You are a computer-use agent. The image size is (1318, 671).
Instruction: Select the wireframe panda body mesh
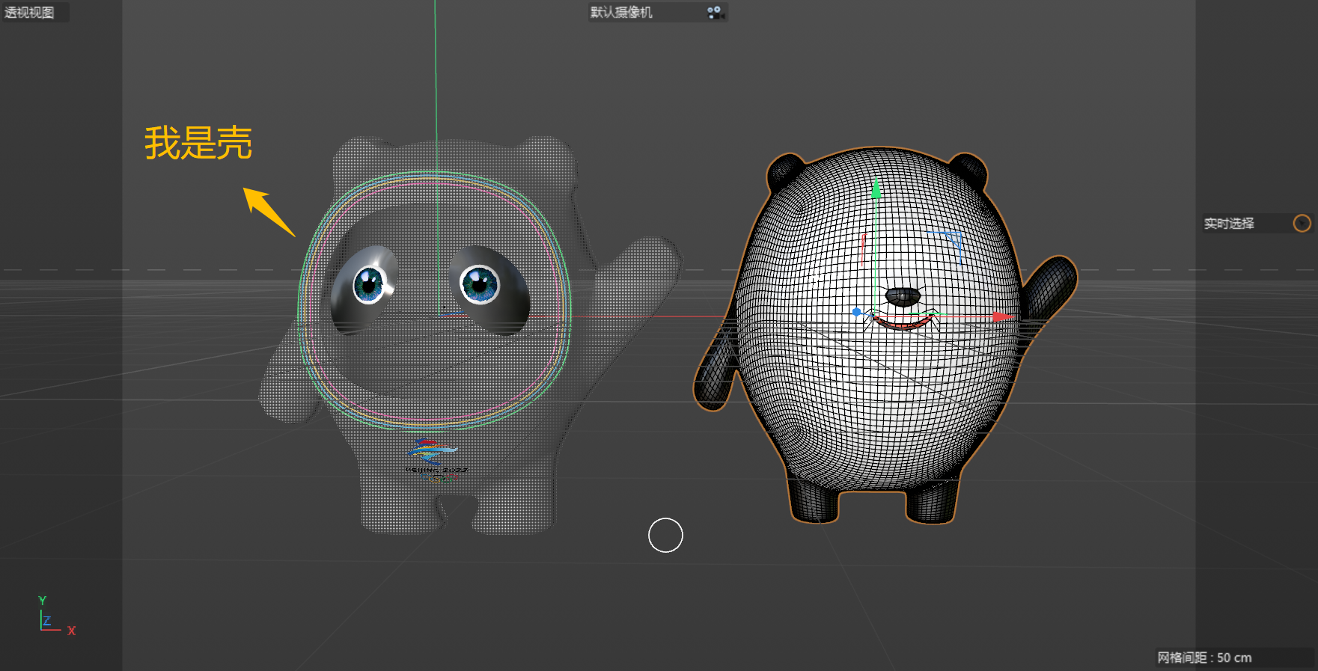point(879,389)
